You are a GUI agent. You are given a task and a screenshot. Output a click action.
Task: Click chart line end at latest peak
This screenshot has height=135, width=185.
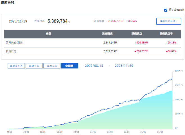pos(172,78)
